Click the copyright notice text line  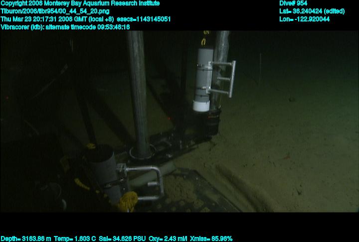click(80, 3)
